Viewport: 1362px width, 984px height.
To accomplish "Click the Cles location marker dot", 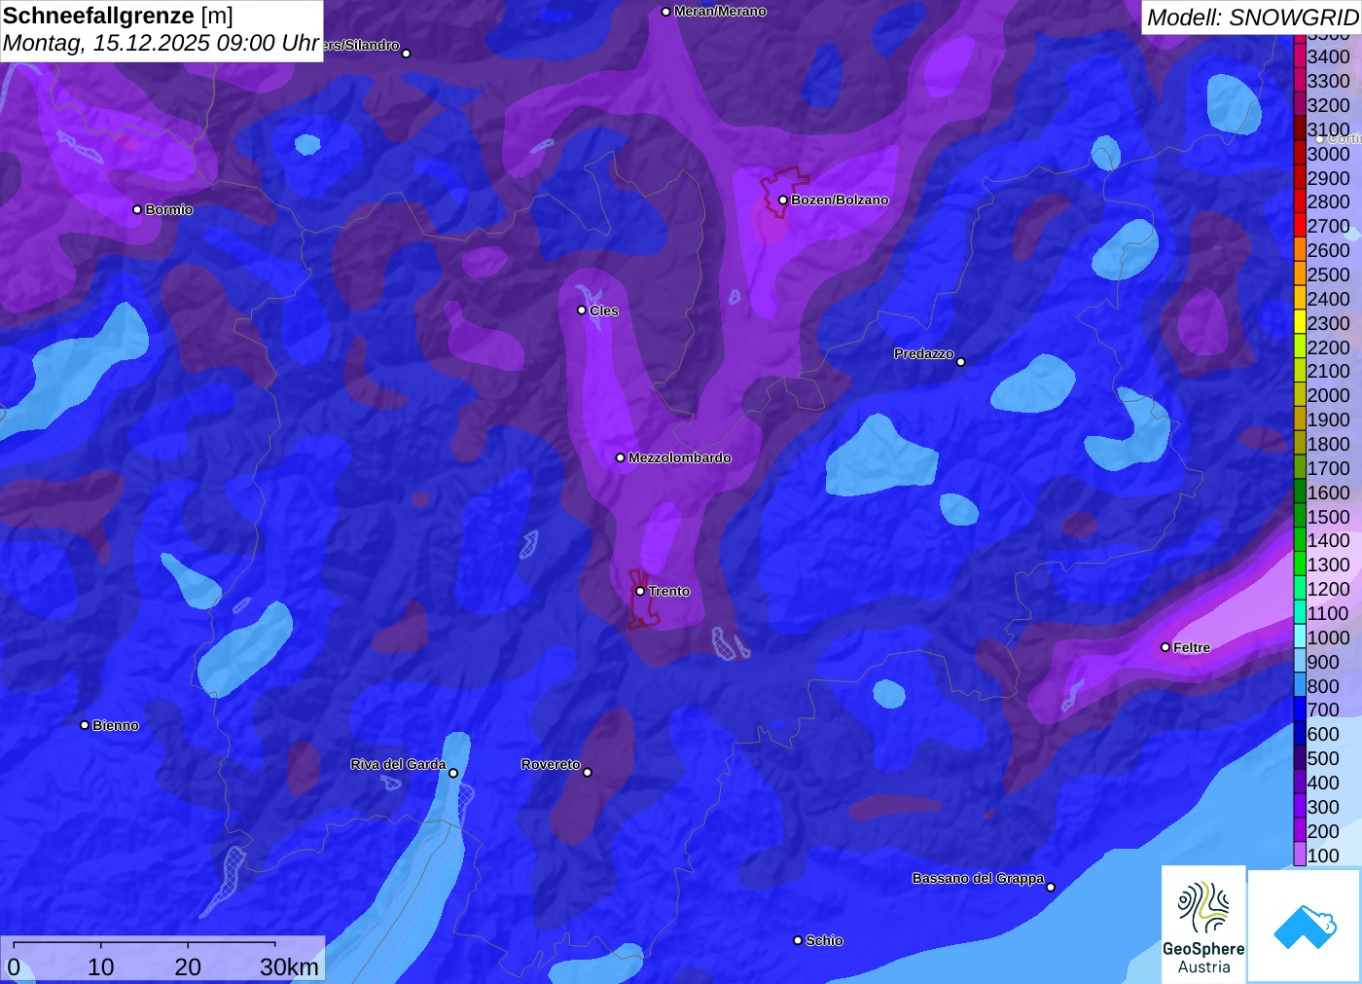I will [x=582, y=310].
